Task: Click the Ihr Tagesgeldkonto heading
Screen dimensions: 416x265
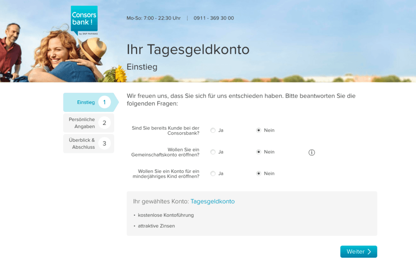Action: coord(188,50)
